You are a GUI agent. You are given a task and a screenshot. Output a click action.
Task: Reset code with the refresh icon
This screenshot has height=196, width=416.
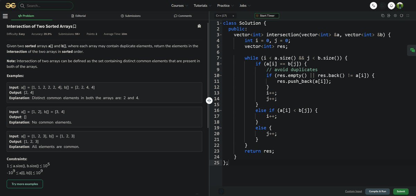401,16
